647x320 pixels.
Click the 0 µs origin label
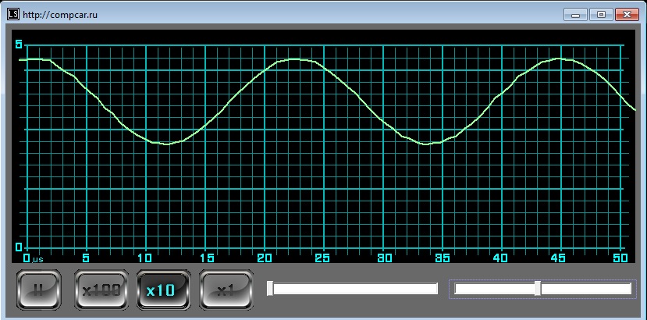tap(32, 258)
